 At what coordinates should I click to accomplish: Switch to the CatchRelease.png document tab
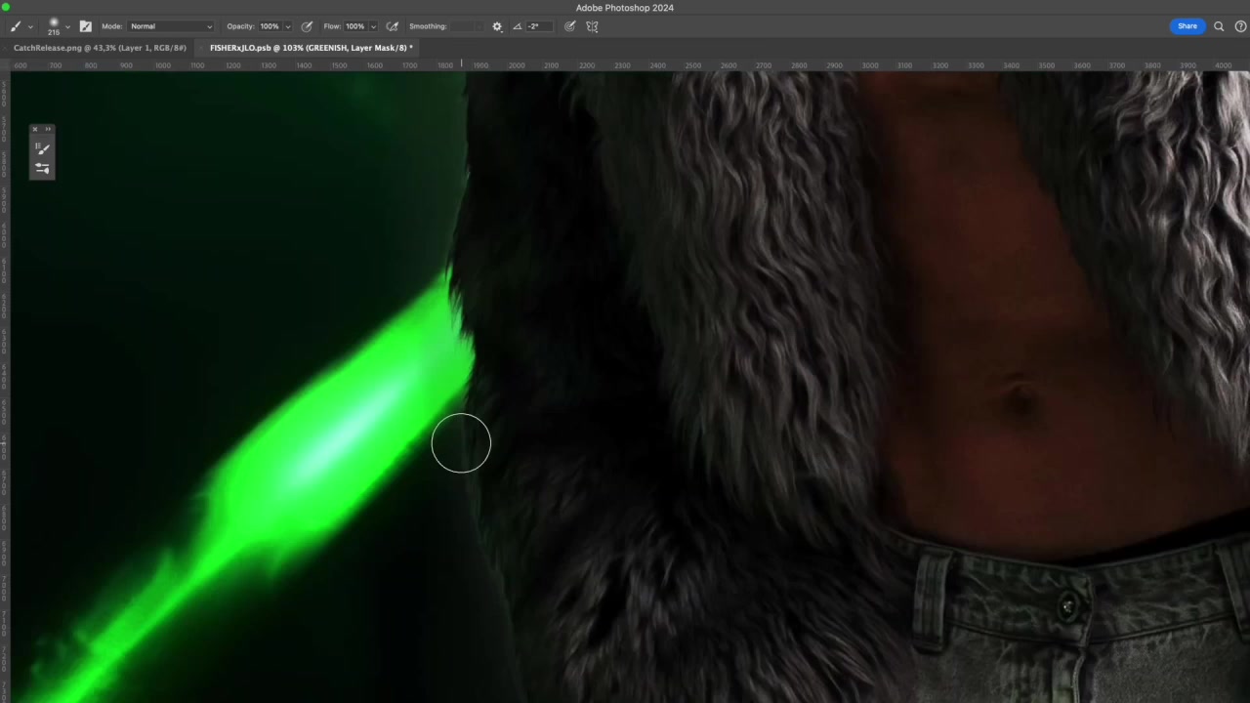100,48
